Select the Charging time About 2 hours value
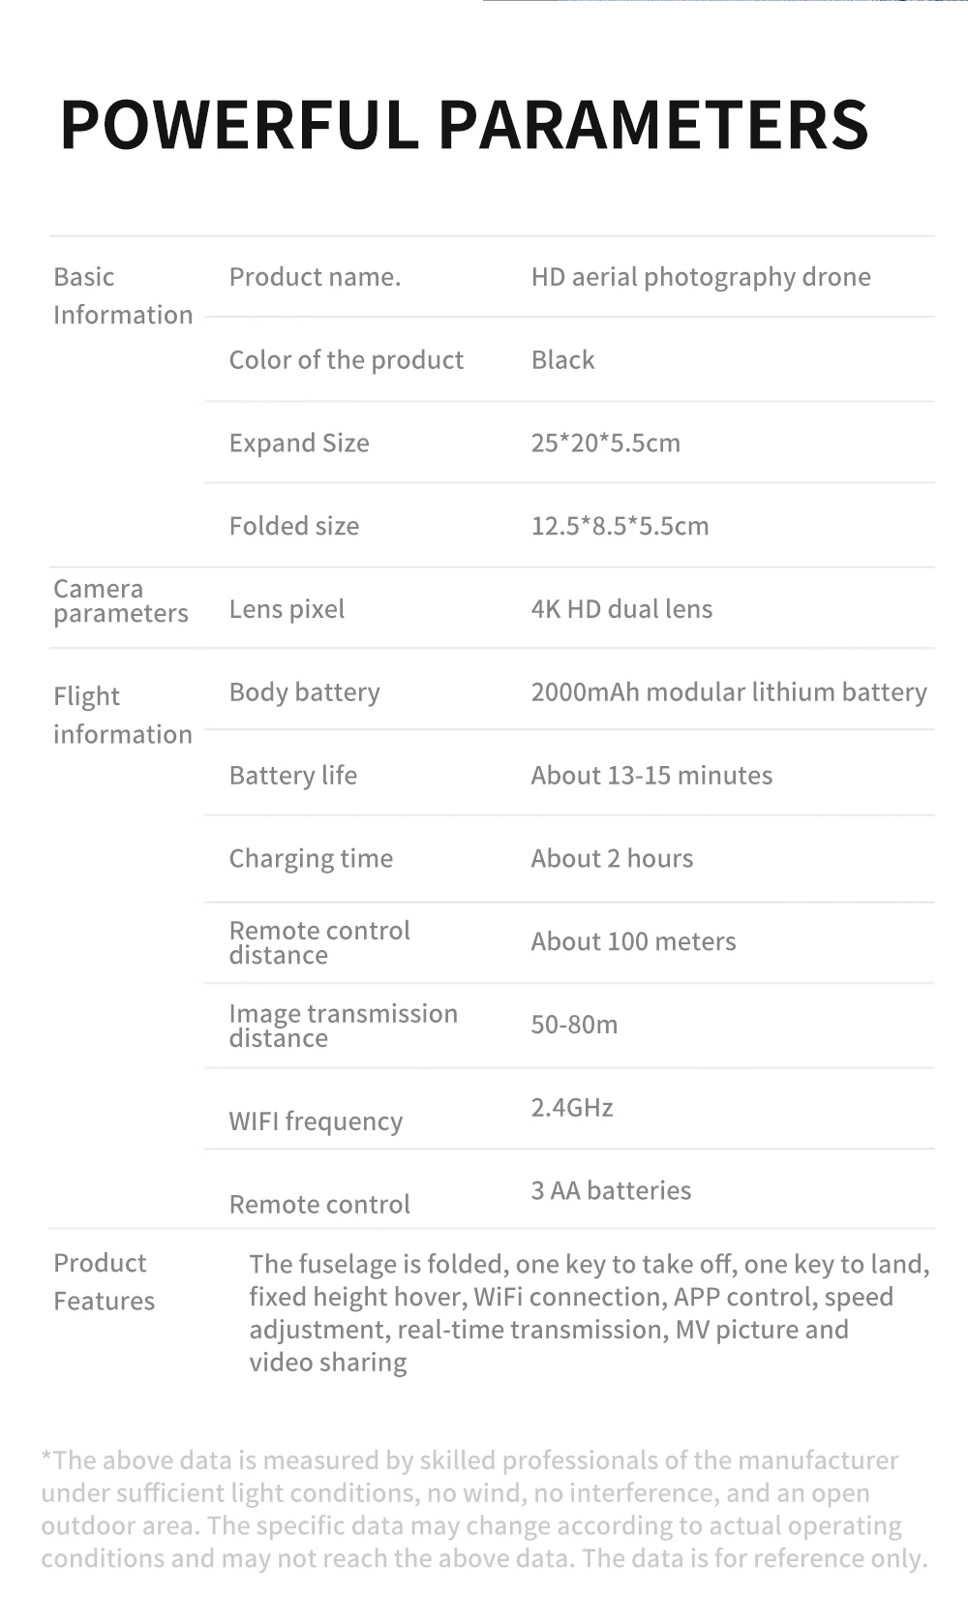This screenshot has width=968, height=1597. [x=612, y=858]
